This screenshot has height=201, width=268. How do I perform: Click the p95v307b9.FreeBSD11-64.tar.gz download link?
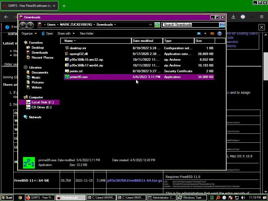[135, 181]
